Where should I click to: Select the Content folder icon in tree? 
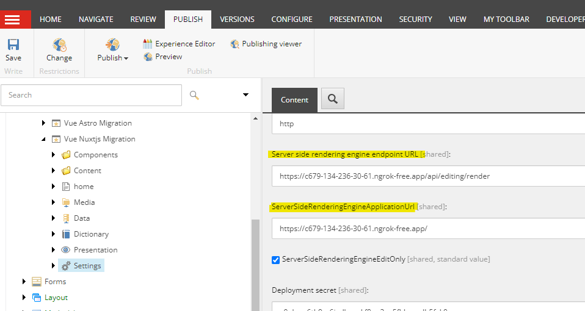[x=66, y=171]
